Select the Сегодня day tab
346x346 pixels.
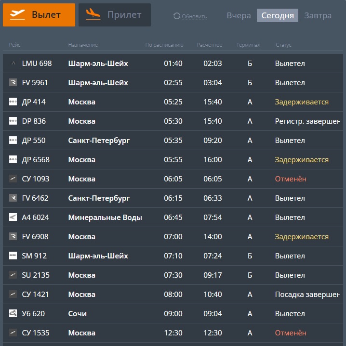click(278, 15)
